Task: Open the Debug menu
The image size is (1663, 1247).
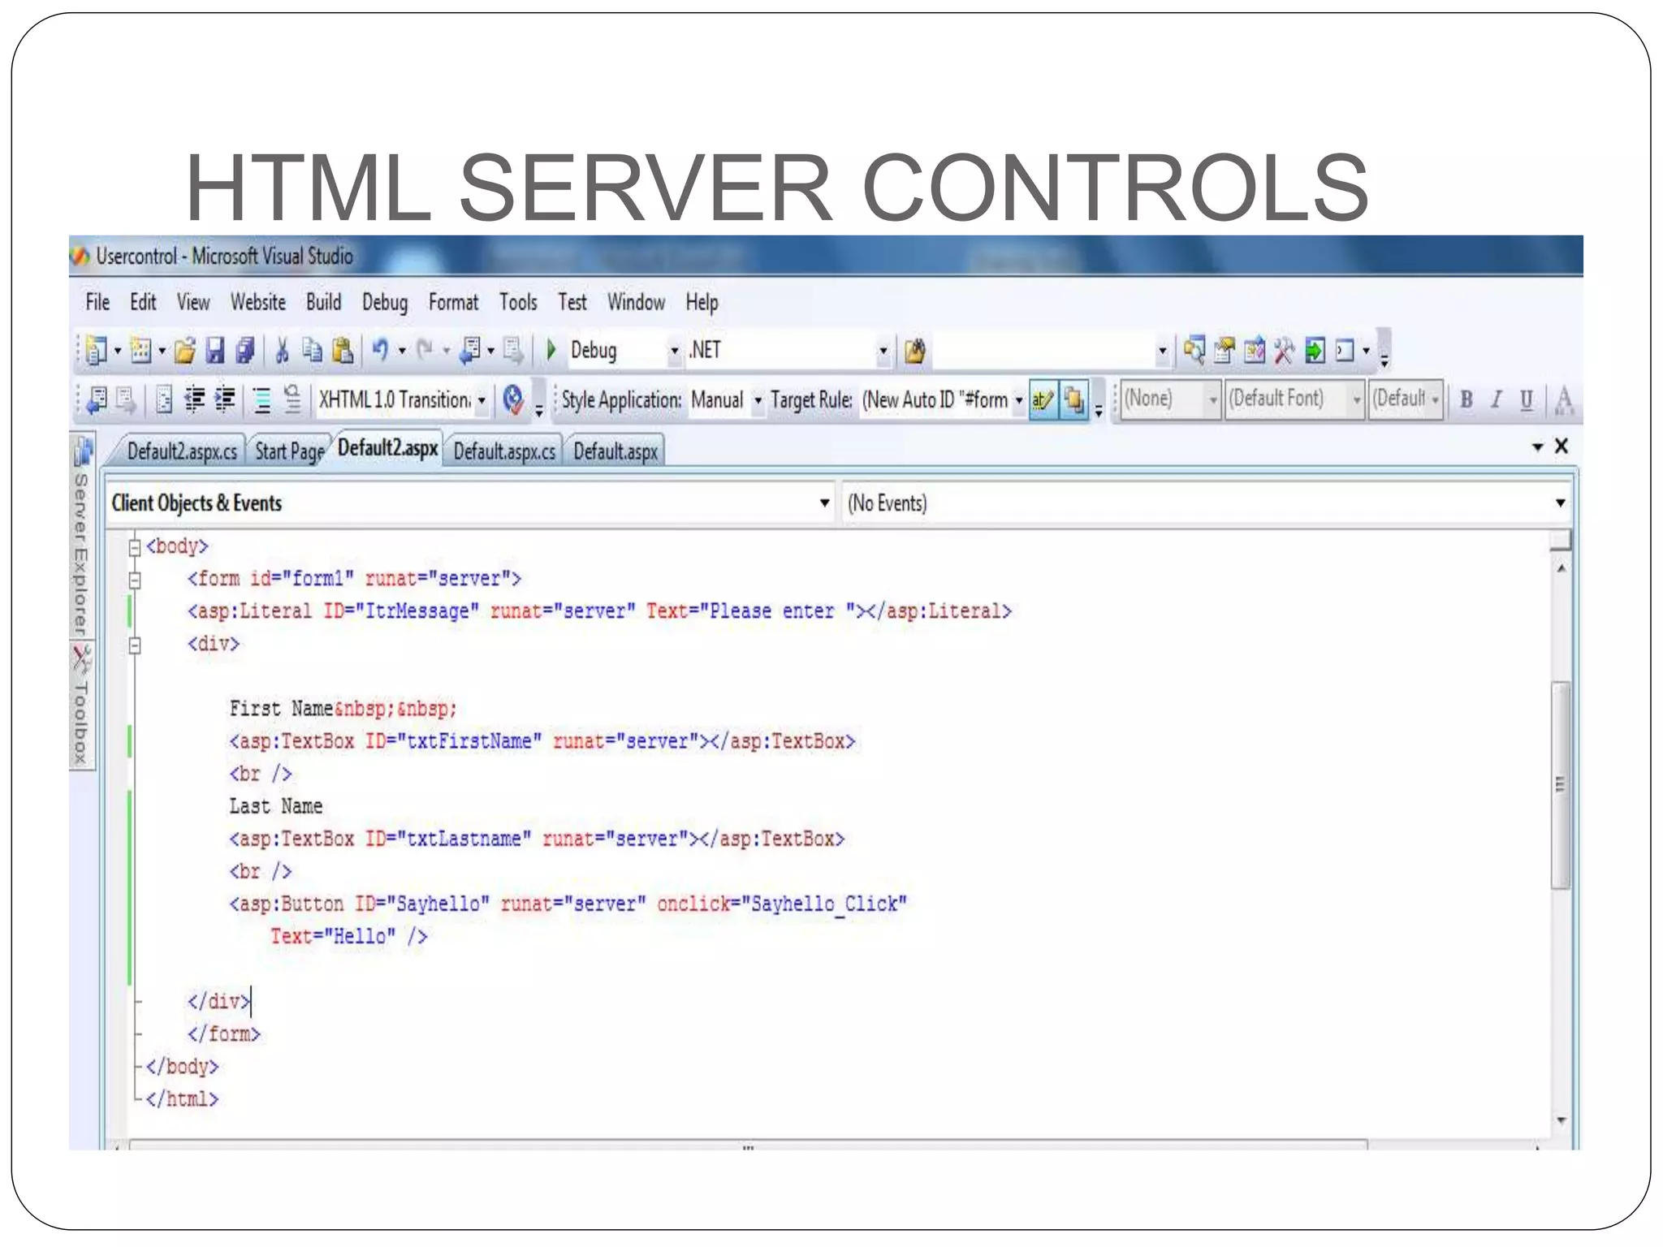Action: click(x=385, y=303)
